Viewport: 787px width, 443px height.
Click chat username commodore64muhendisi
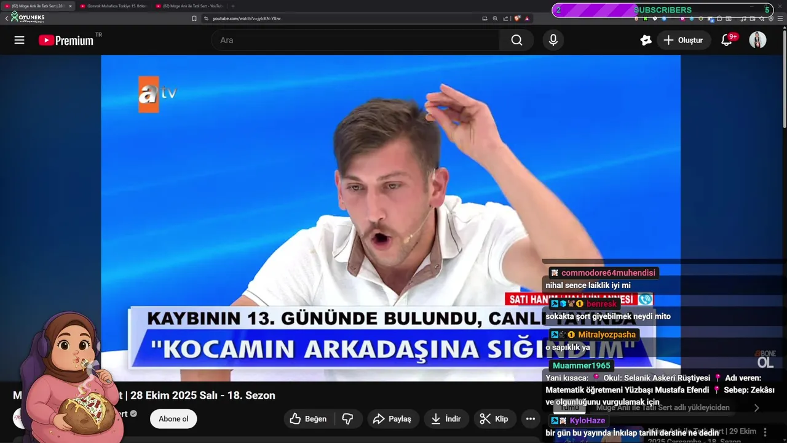click(608, 273)
